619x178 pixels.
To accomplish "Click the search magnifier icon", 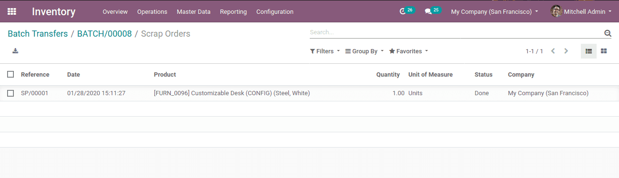I will (608, 33).
